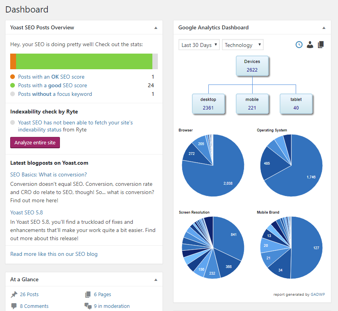The image size is (338, 311).
Task: Click the grey Ryte indexability status dot
Action: 13,122
